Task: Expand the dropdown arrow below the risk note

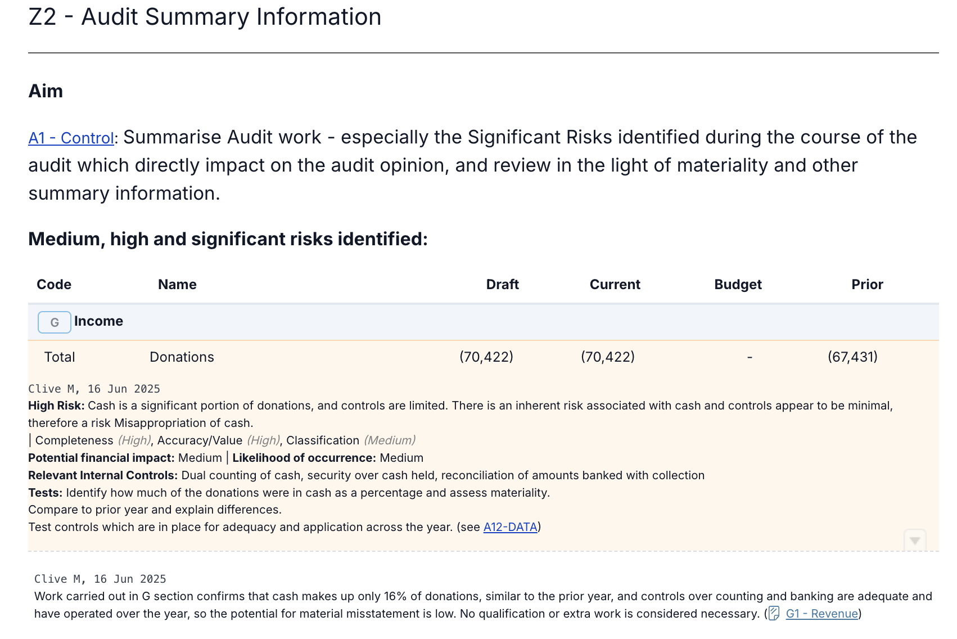Action: pyautogui.click(x=915, y=541)
